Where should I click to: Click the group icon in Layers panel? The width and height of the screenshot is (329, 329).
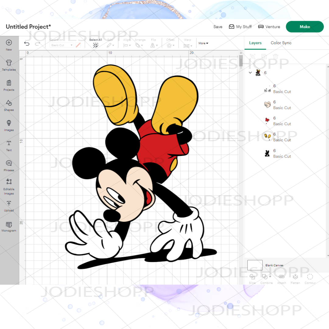coord(253,56)
